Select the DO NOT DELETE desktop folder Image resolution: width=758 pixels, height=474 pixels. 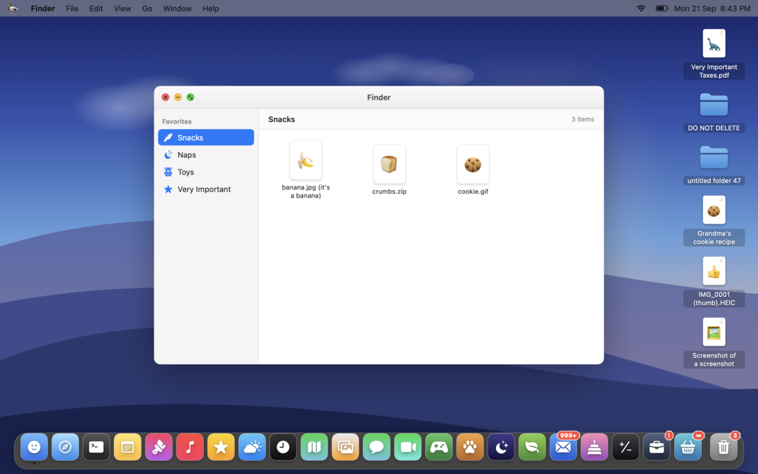714,112
